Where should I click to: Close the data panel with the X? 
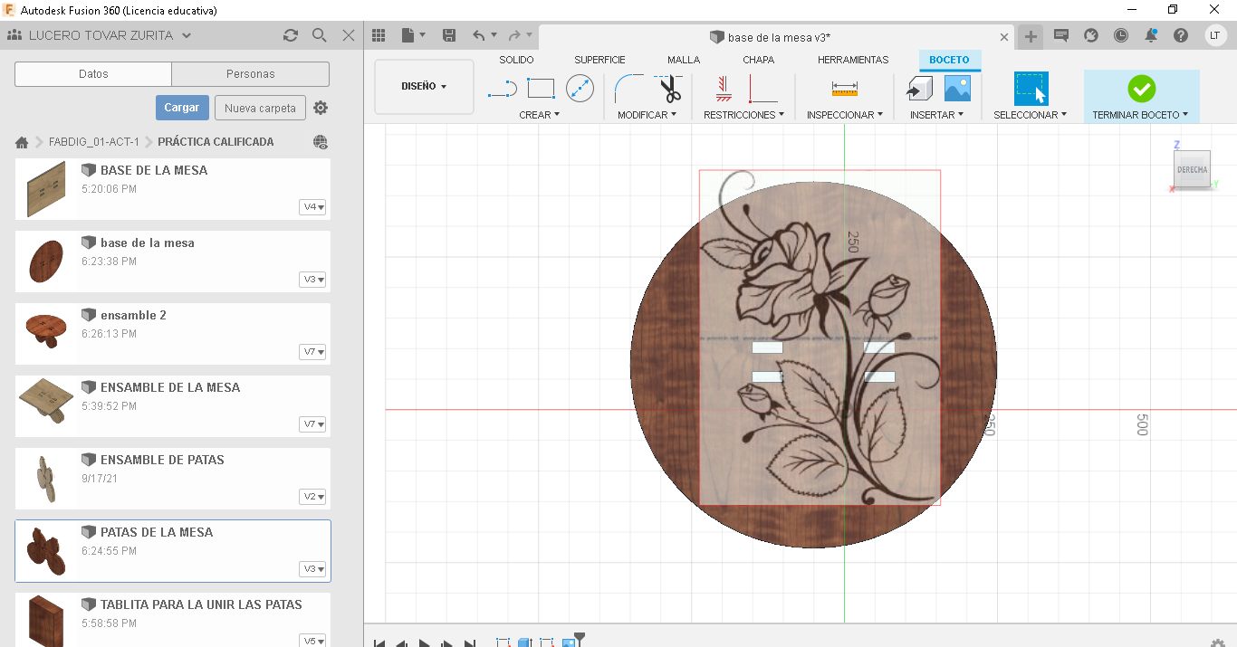point(349,35)
